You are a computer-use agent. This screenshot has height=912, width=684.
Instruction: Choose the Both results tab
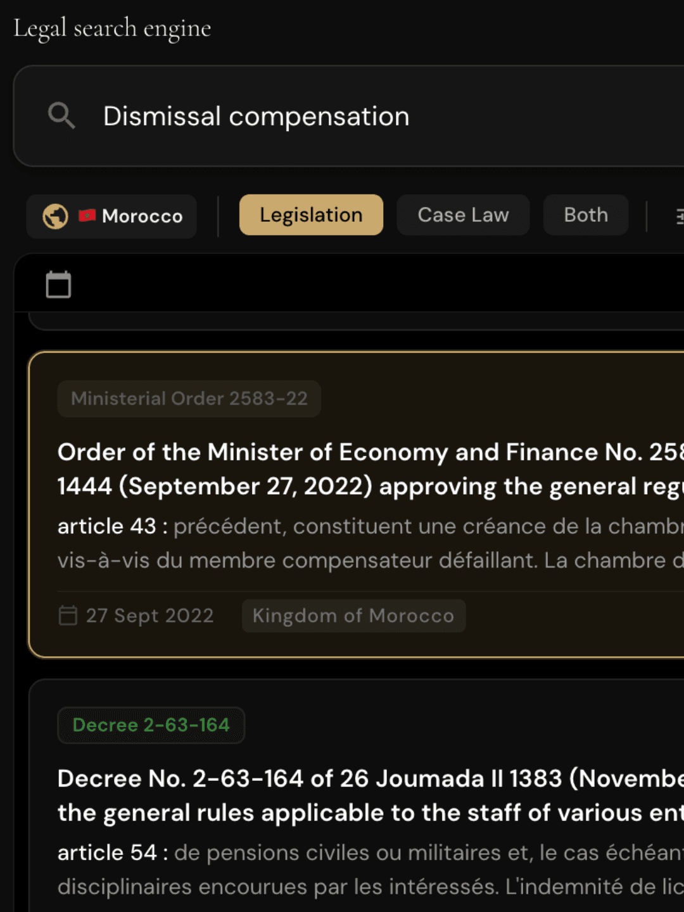tap(586, 215)
